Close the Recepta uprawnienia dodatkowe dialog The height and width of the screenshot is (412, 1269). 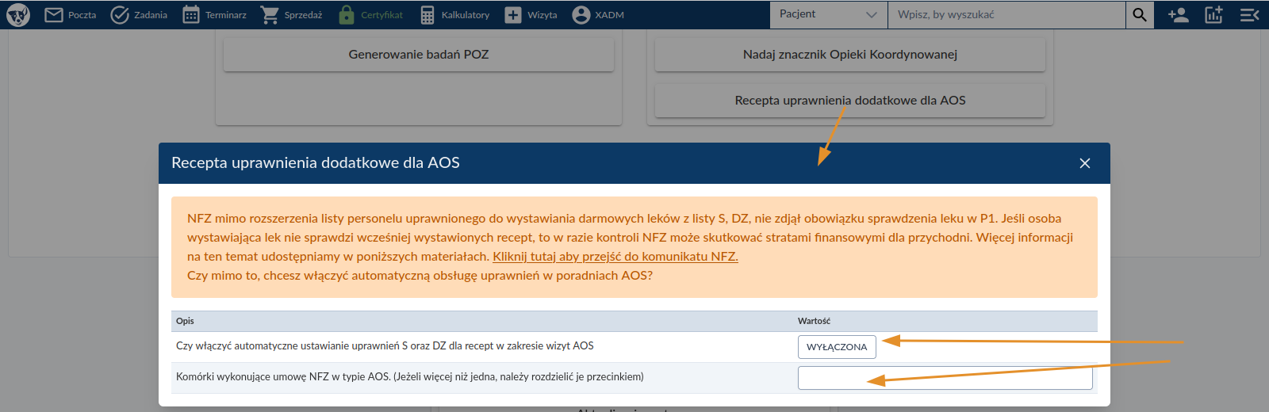[1085, 163]
